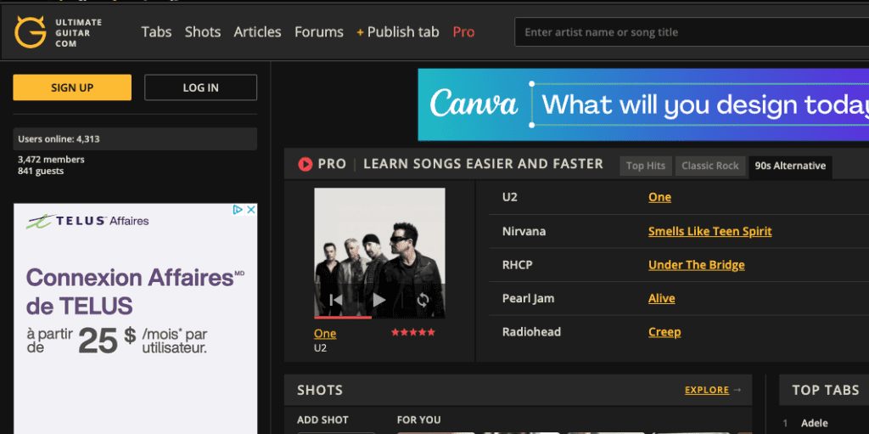Image resolution: width=869 pixels, height=434 pixels.
Task: Click Adele in Top Tabs list
Action: click(815, 424)
